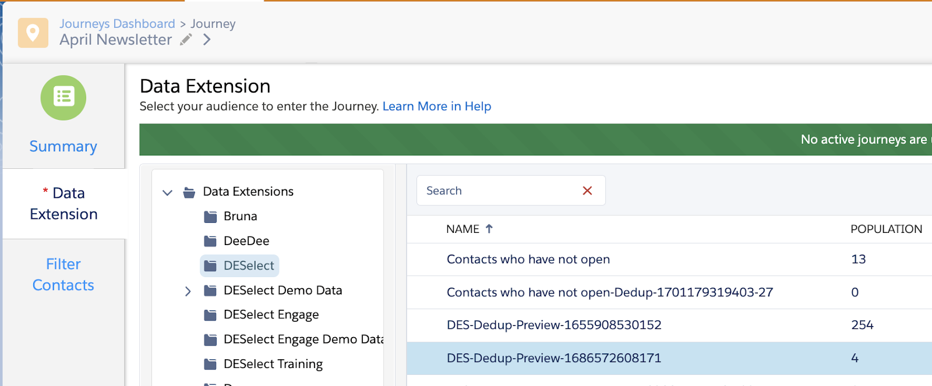Collapse the Data Extensions root folder
The height and width of the screenshot is (386, 932).
tap(167, 192)
